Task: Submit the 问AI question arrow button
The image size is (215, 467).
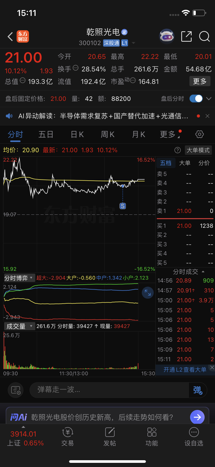Action: click(x=197, y=417)
